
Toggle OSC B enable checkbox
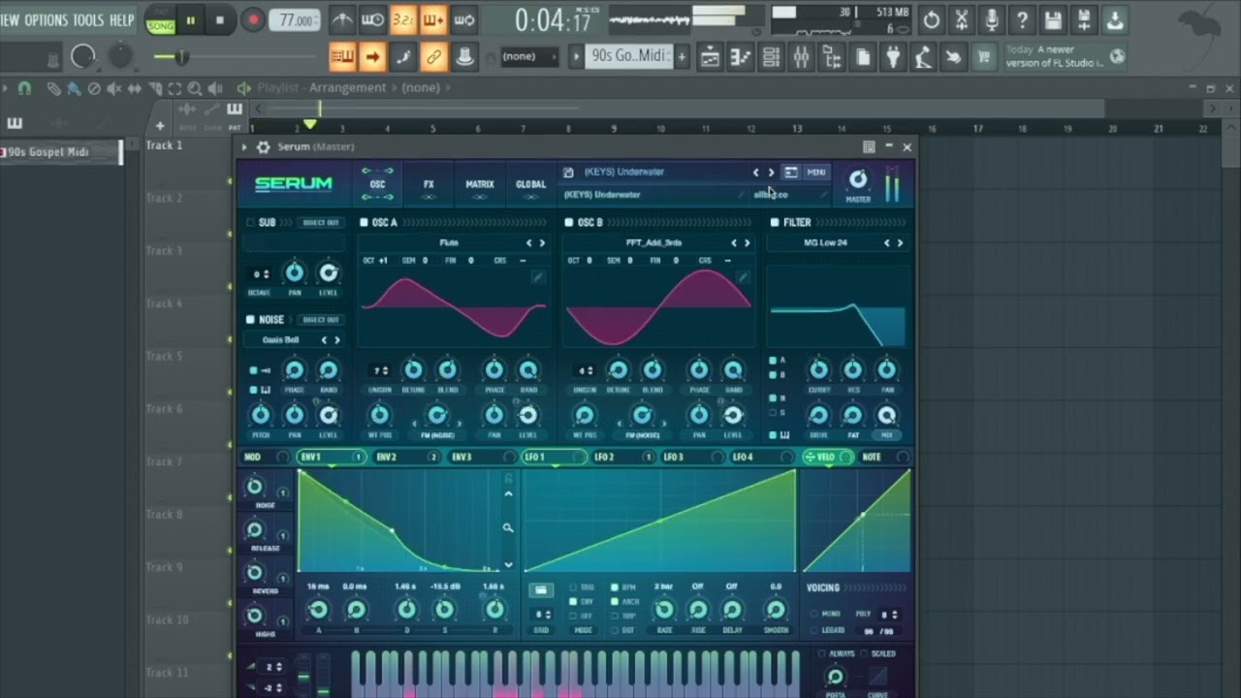click(x=569, y=223)
